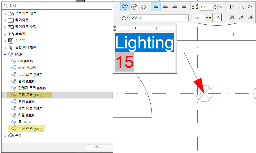
Task: Click the 일반 매개변수 cursor icon
Action: pos(11,48)
